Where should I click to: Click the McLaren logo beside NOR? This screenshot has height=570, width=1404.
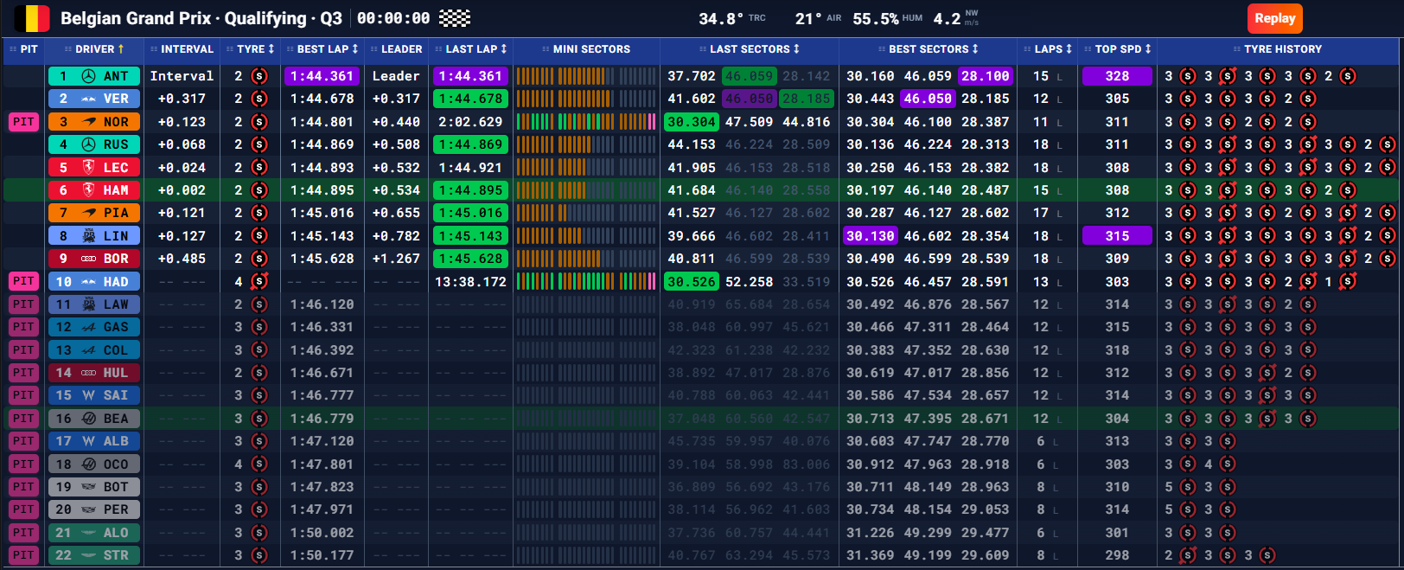point(88,122)
